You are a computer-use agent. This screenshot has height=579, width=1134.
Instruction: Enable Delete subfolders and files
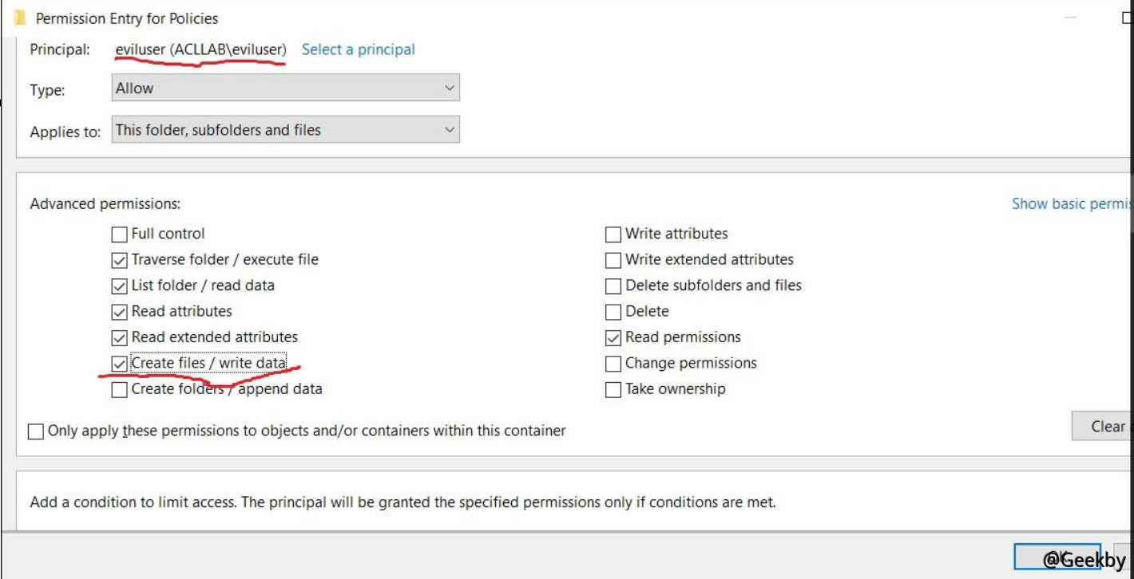[x=613, y=286]
